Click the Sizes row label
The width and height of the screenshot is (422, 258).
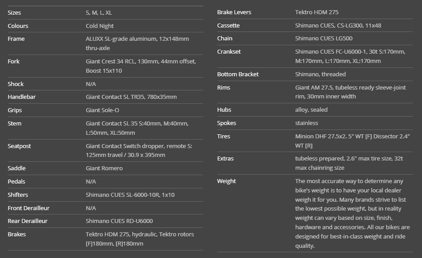(x=14, y=13)
